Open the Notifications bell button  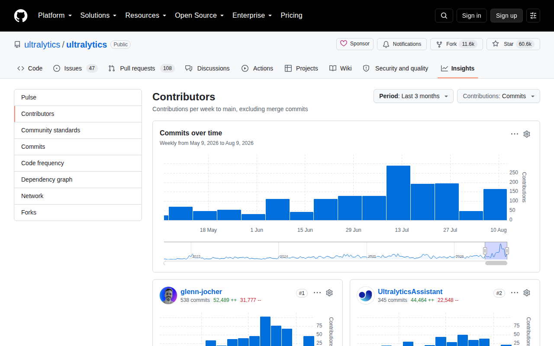402,44
